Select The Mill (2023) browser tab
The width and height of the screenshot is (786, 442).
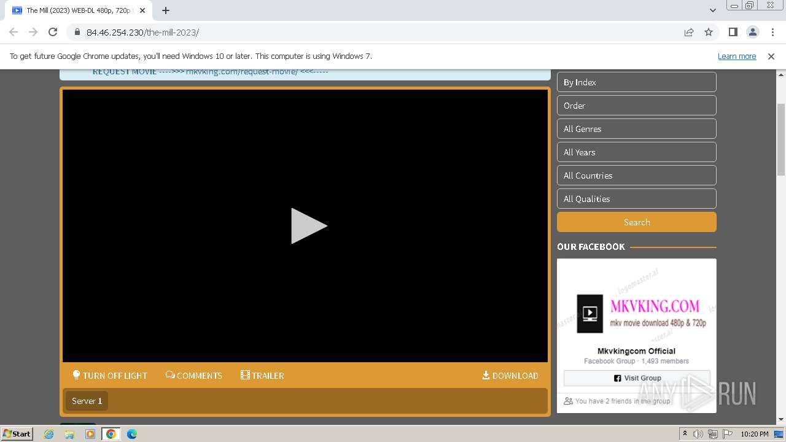click(x=79, y=10)
